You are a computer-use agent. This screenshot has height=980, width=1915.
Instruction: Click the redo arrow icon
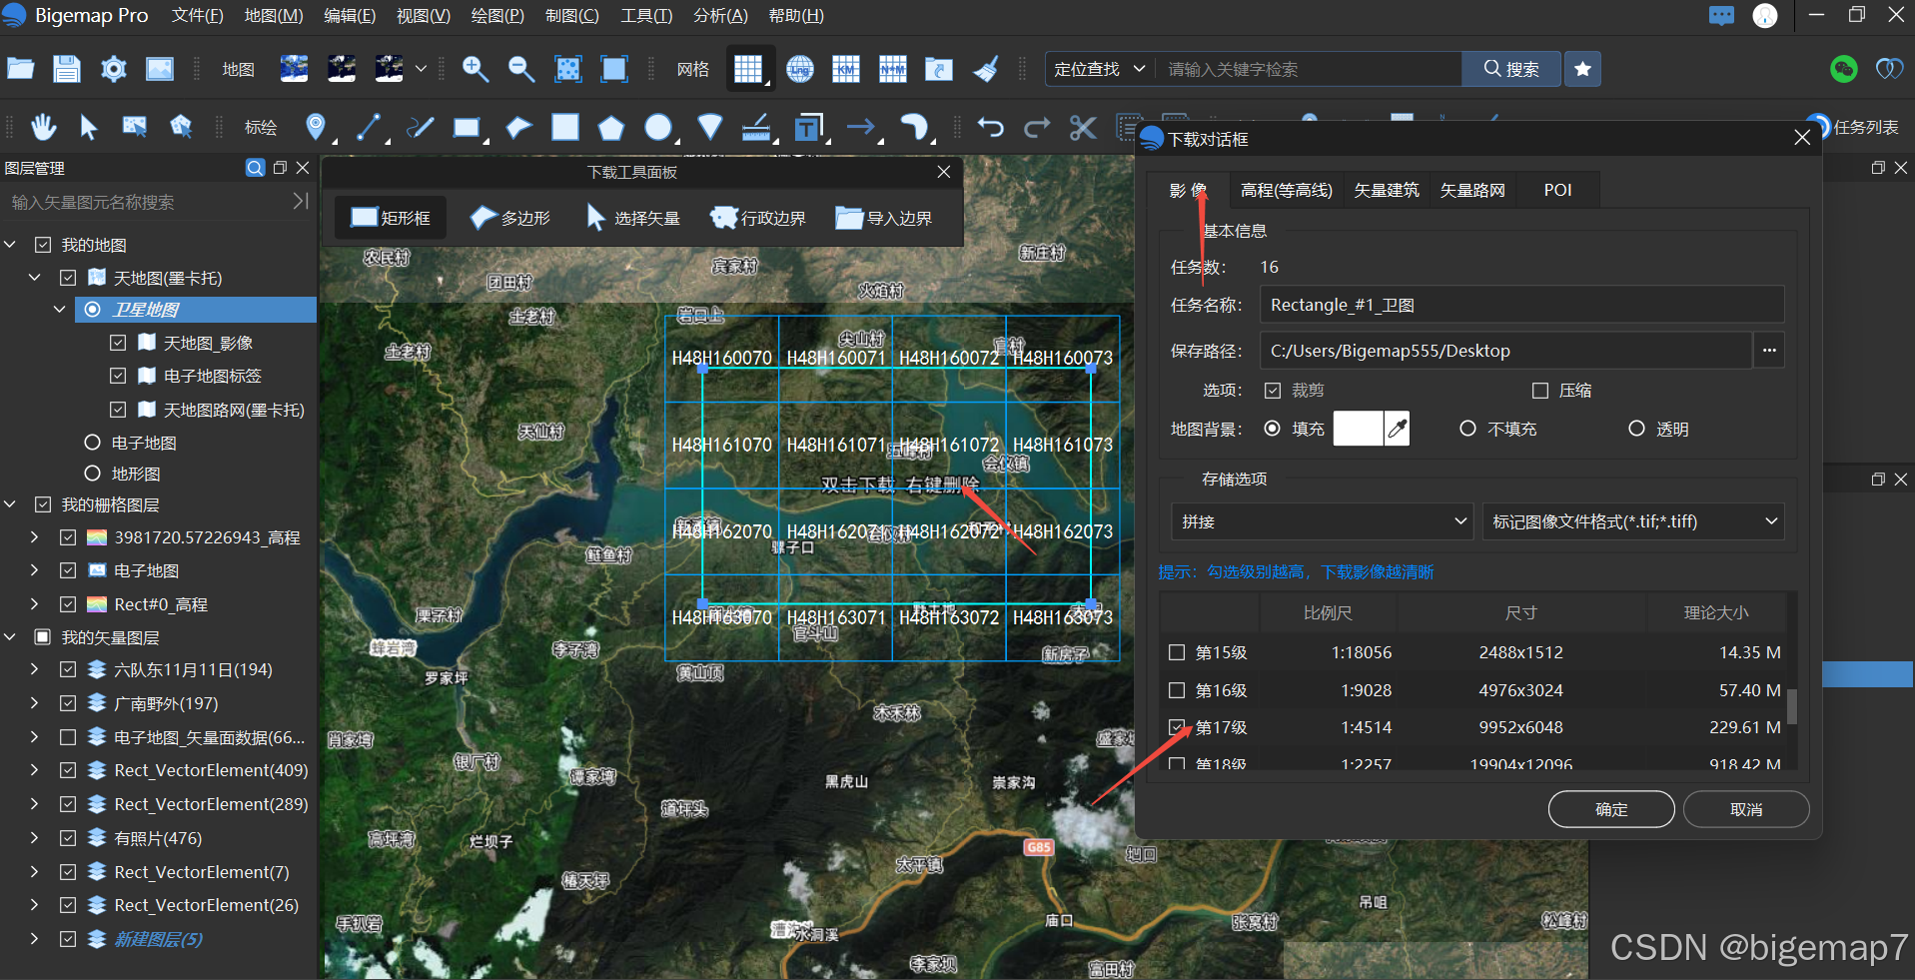pyautogui.click(x=1037, y=127)
